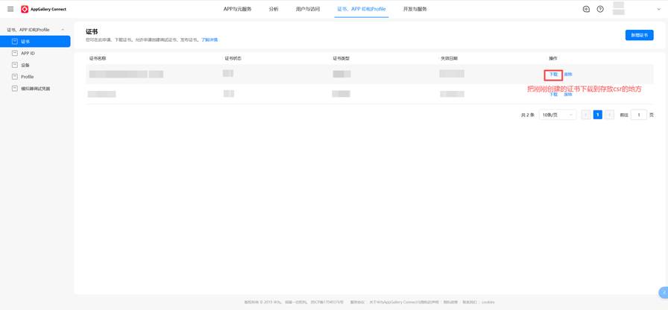Collapse the 证书、APP ID和Profile sidebar group
Viewport: 668px width, 310px height.
[x=63, y=30]
